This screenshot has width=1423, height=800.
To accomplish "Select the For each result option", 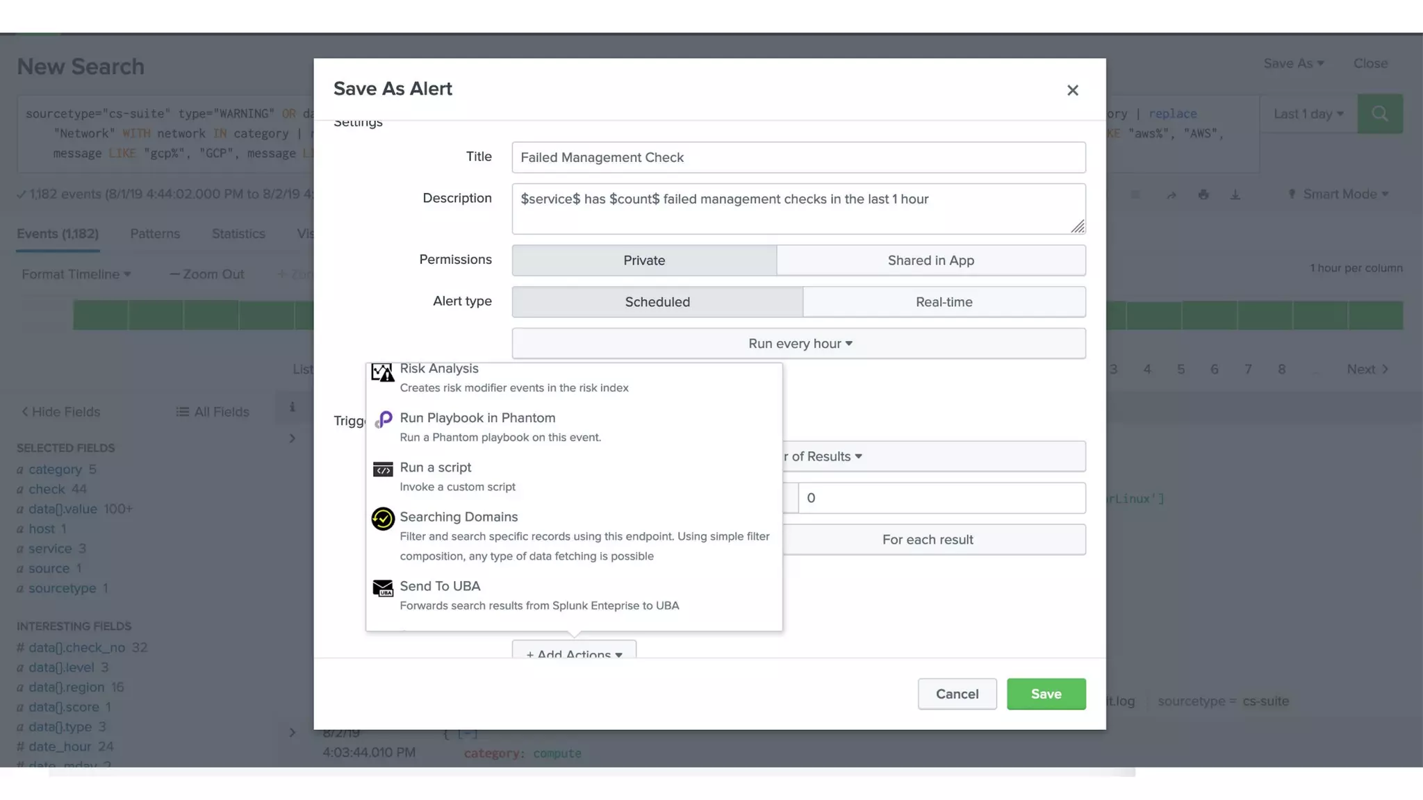I will [928, 540].
